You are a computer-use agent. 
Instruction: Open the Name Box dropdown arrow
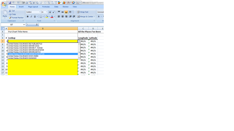24,25
